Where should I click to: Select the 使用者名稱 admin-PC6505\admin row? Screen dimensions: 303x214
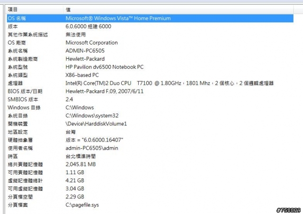[x=150, y=148]
